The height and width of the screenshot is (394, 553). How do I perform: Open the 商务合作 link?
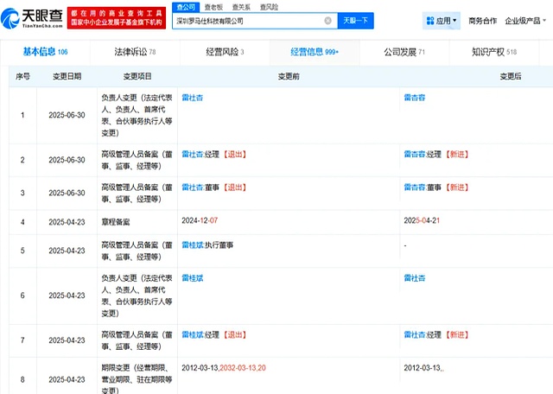pyautogui.click(x=482, y=21)
